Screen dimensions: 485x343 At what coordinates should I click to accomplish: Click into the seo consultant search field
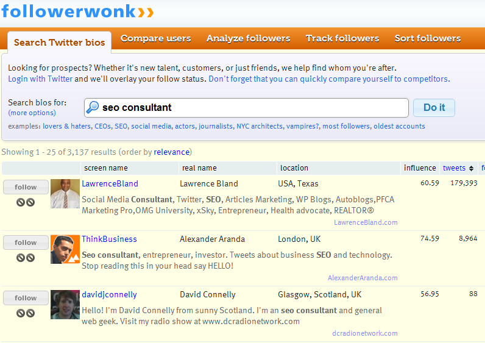point(246,108)
